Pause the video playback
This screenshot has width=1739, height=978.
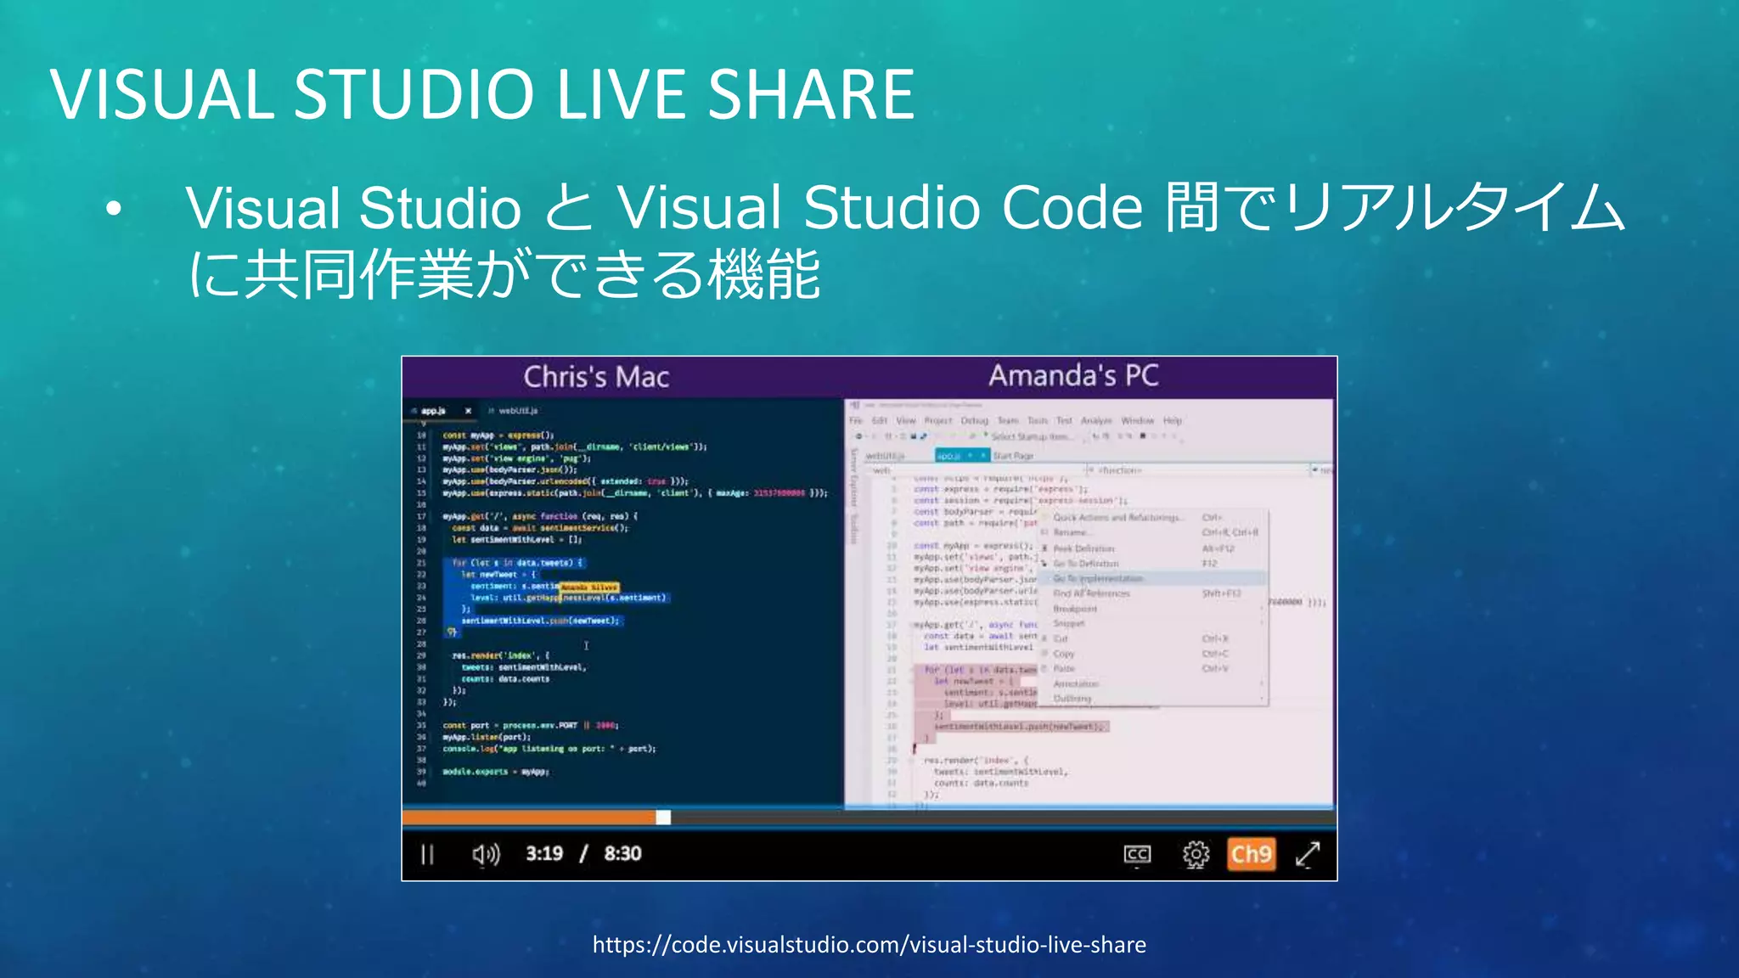(427, 854)
